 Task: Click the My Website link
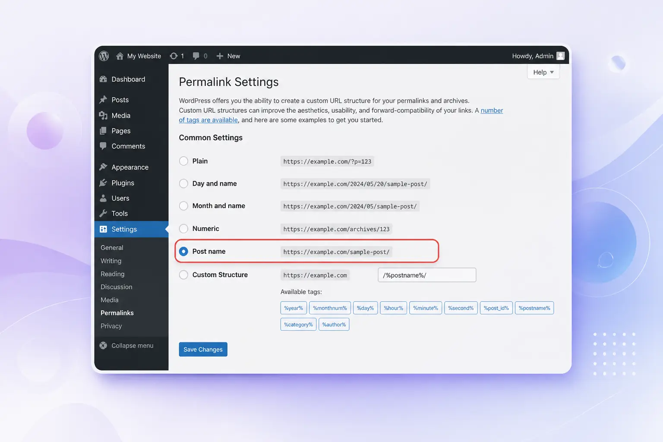(x=144, y=56)
